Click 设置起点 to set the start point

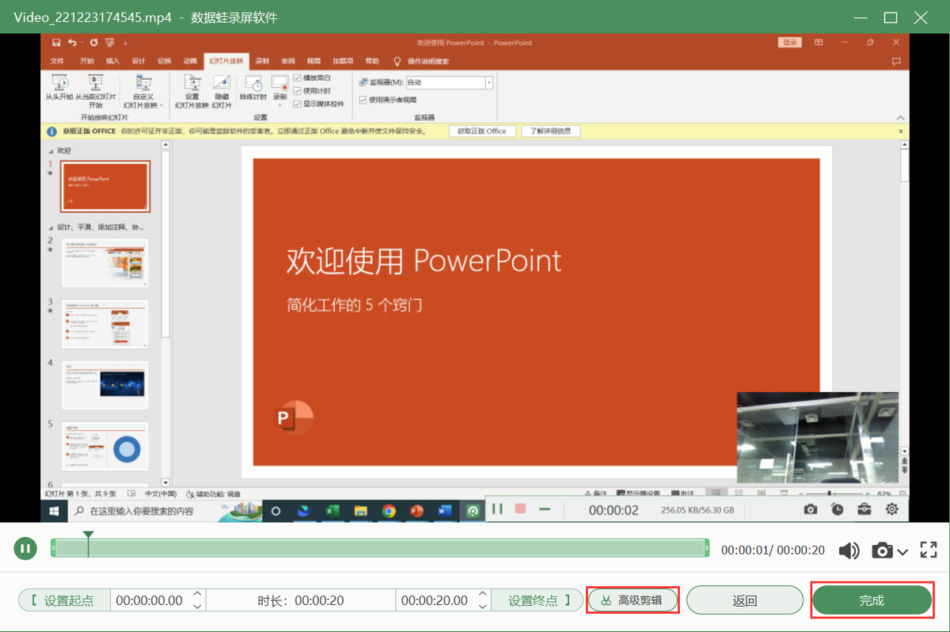[63, 600]
